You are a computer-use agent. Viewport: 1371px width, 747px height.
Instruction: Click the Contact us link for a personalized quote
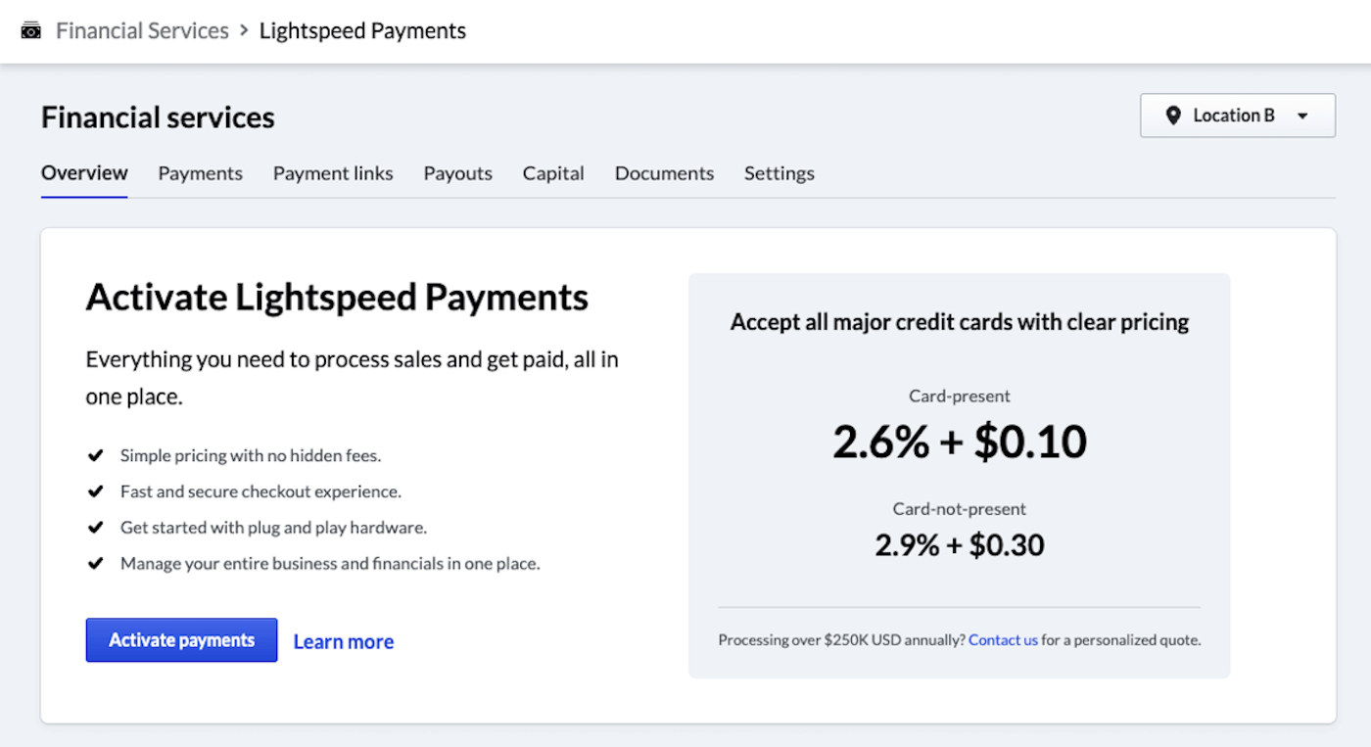click(1003, 639)
